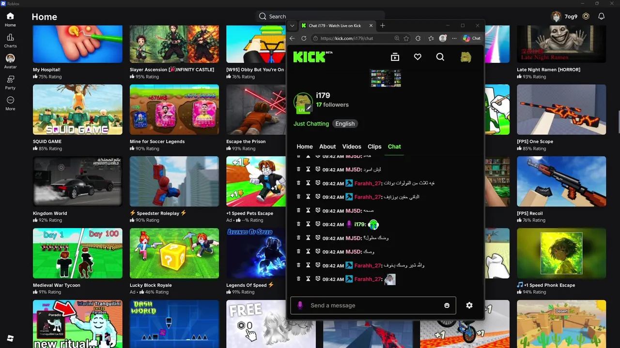Open the Kick following heart icon

coord(418,57)
